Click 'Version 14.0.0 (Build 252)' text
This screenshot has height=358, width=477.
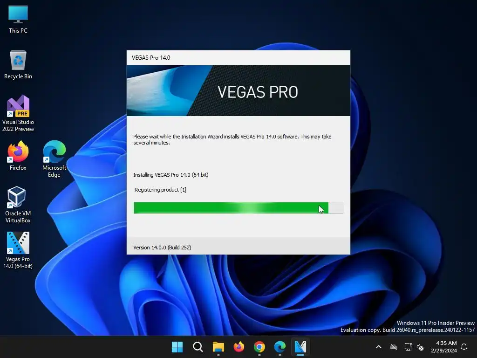(x=162, y=248)
